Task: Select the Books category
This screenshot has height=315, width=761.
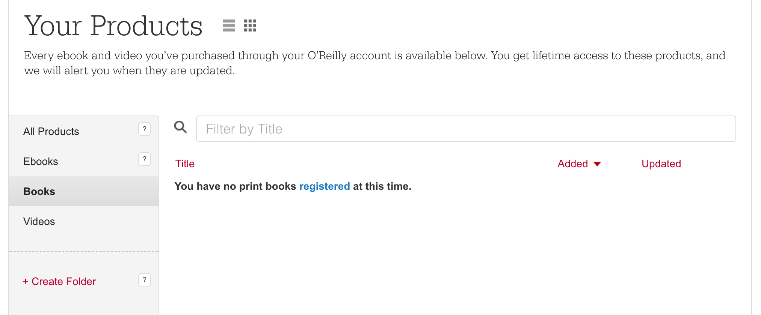Action: click(x=84, y=191)
